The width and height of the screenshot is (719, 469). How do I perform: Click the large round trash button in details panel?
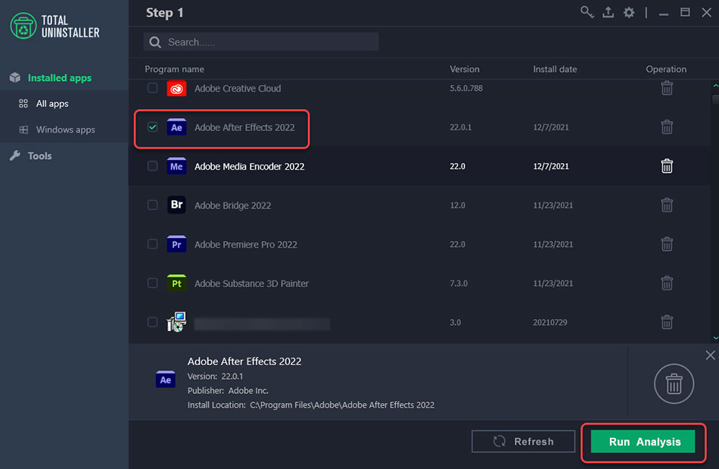674,383
